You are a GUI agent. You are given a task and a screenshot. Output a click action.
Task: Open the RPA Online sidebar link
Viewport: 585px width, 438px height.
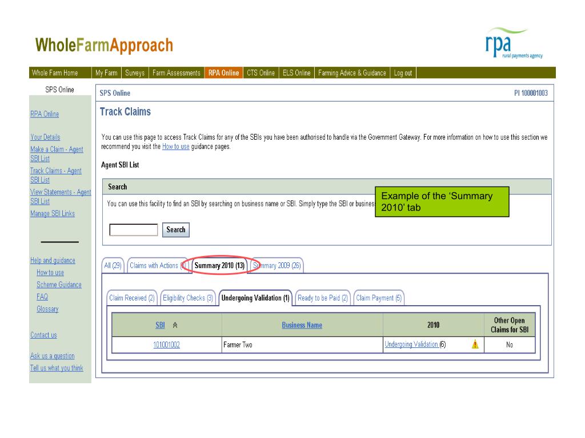(45, 114)
